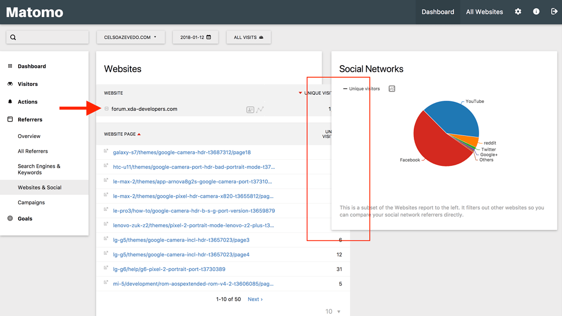Viewport: 562px width, 316px height.
Task: Go to Next page of results
Action: point(255,299)
